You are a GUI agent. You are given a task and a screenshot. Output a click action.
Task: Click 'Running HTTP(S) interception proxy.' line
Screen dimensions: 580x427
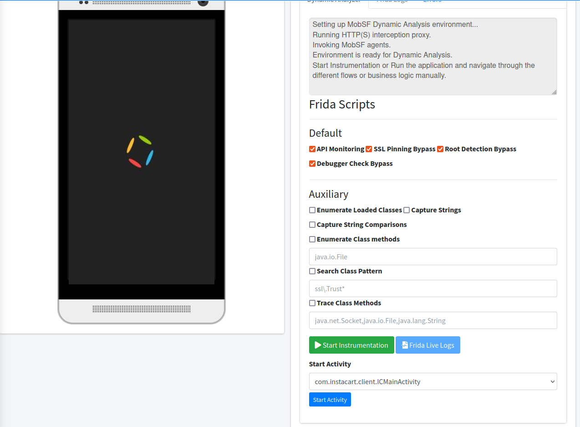pyautogui.click(x=371, y=35)
